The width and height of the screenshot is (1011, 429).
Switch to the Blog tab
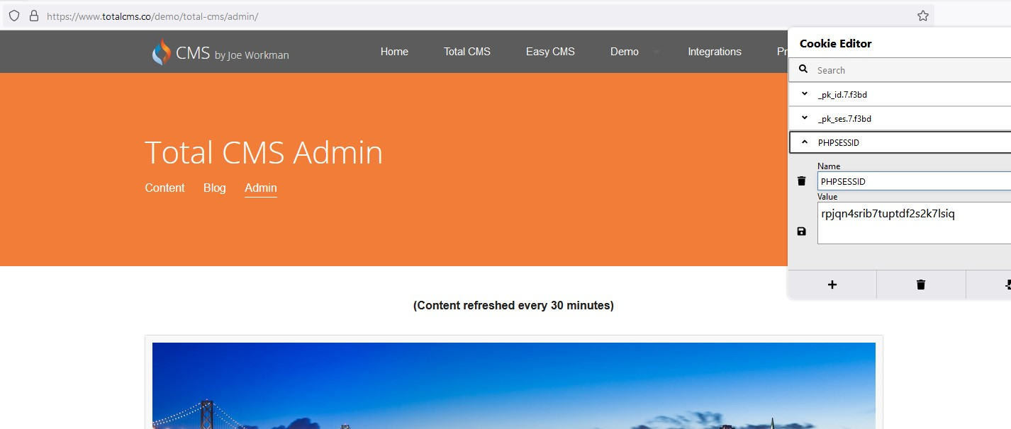click(214, 188)
